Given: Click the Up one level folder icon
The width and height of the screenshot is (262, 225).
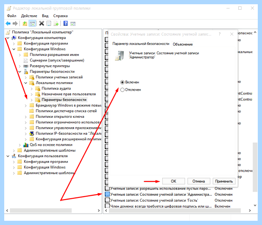Looking at the screenshot, I should tap(25, 24).
